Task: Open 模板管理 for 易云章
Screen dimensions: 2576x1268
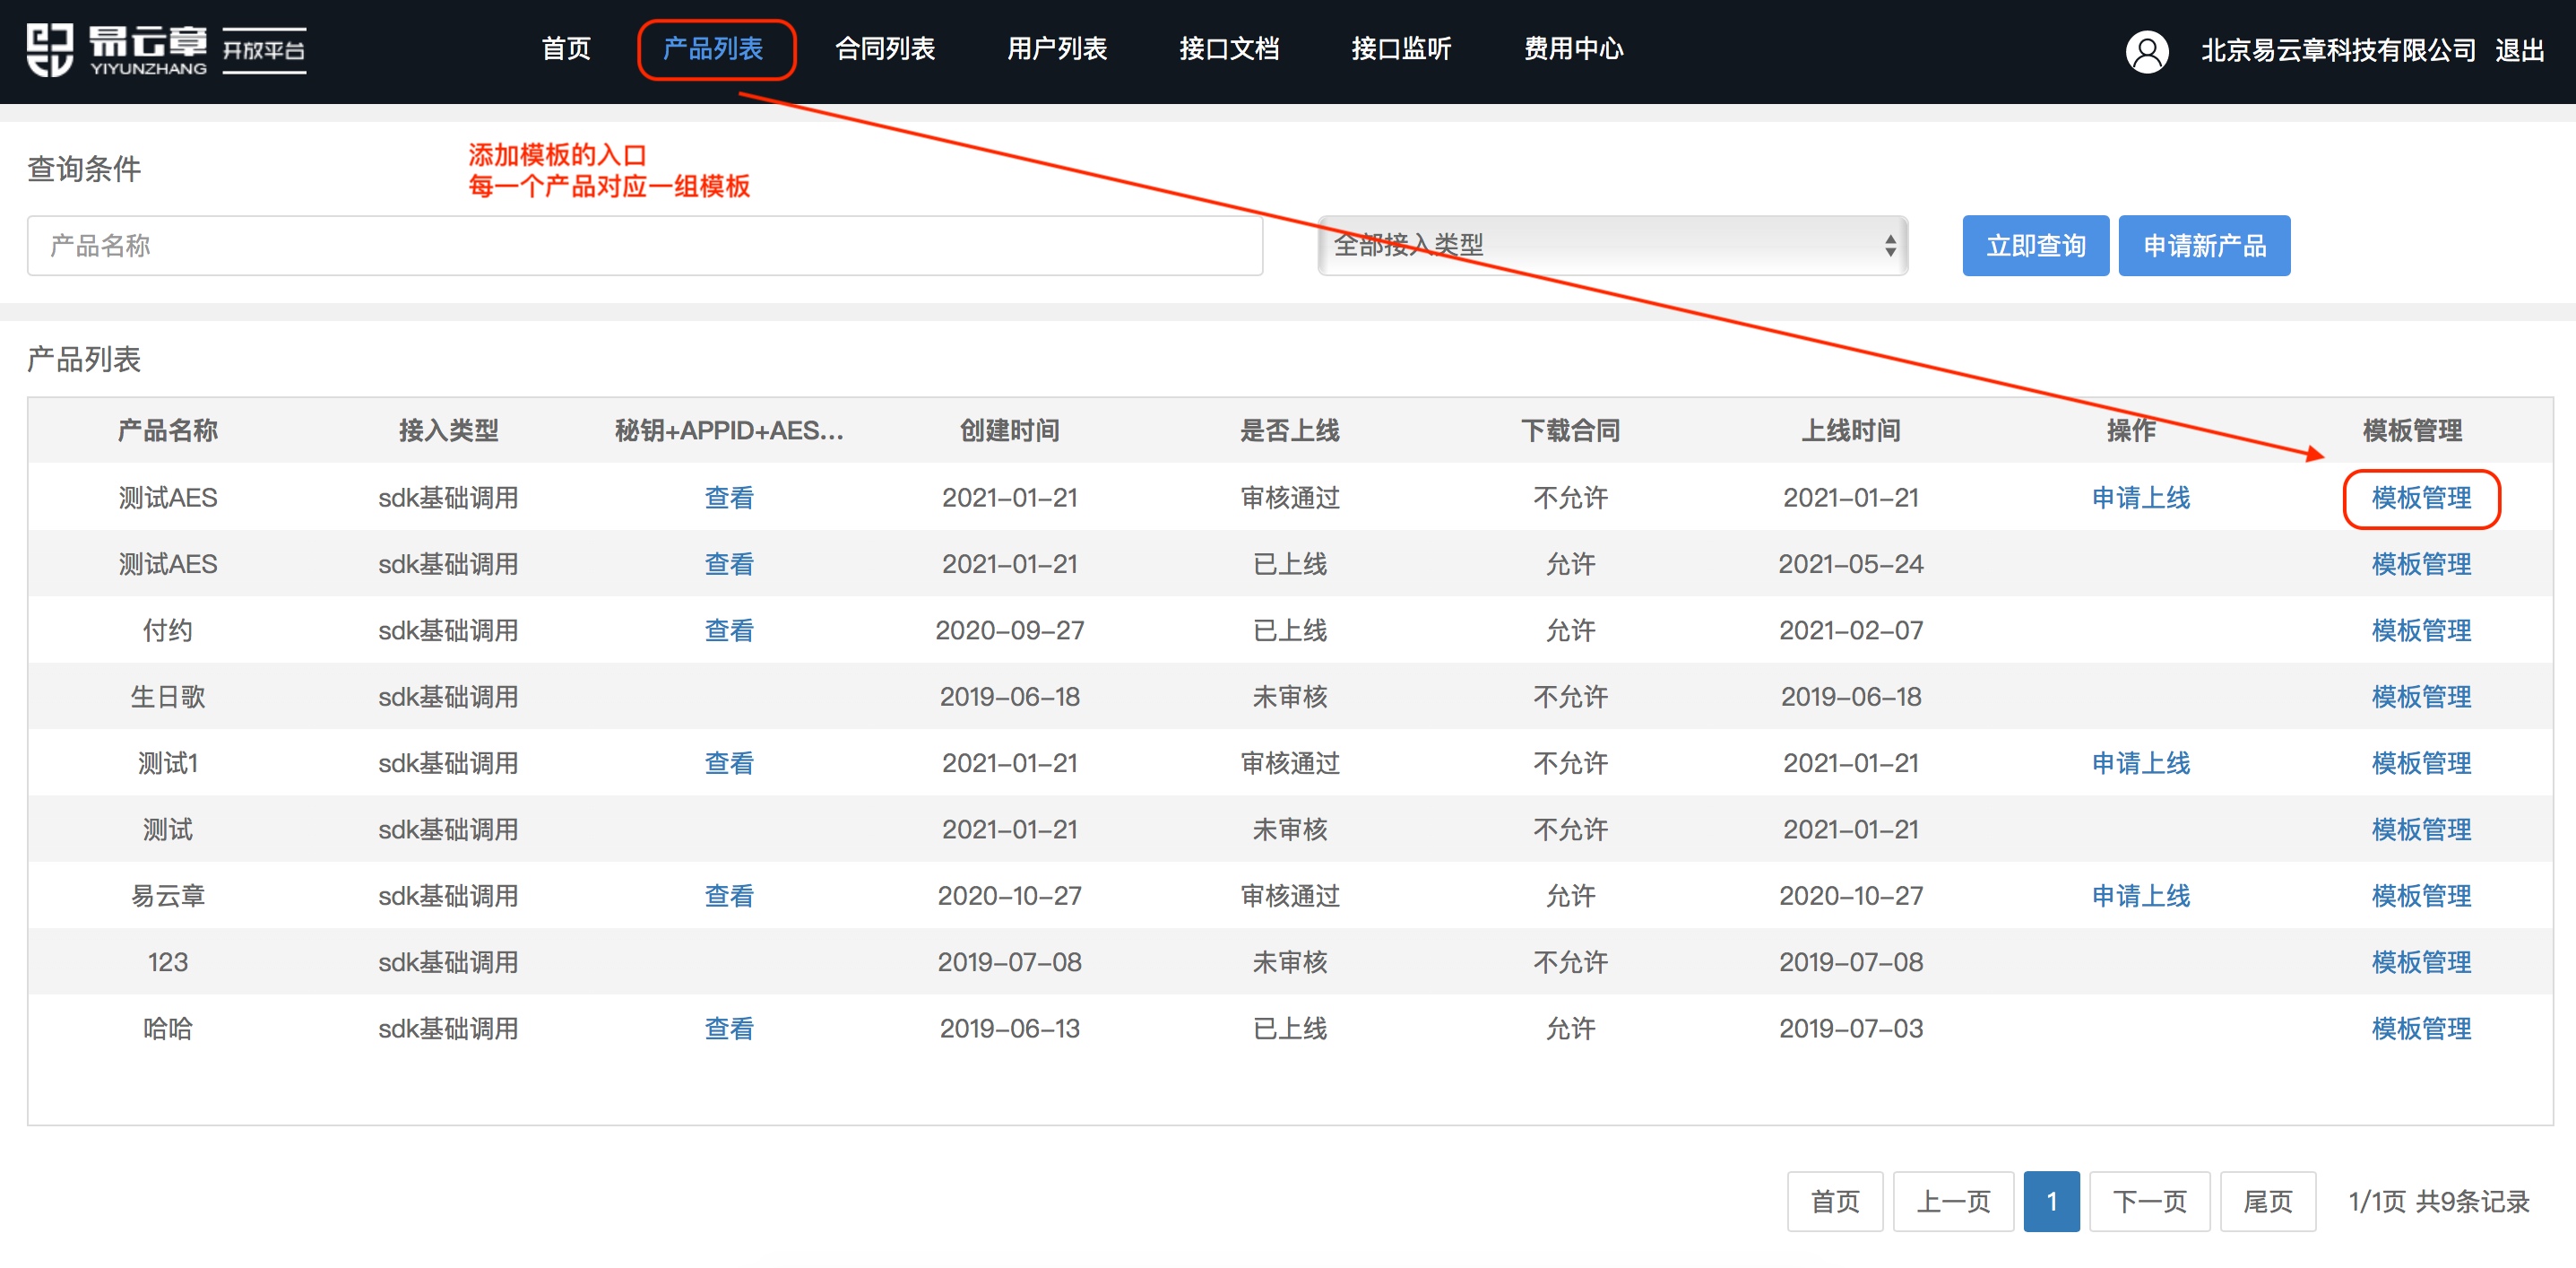Action: 2421,896
